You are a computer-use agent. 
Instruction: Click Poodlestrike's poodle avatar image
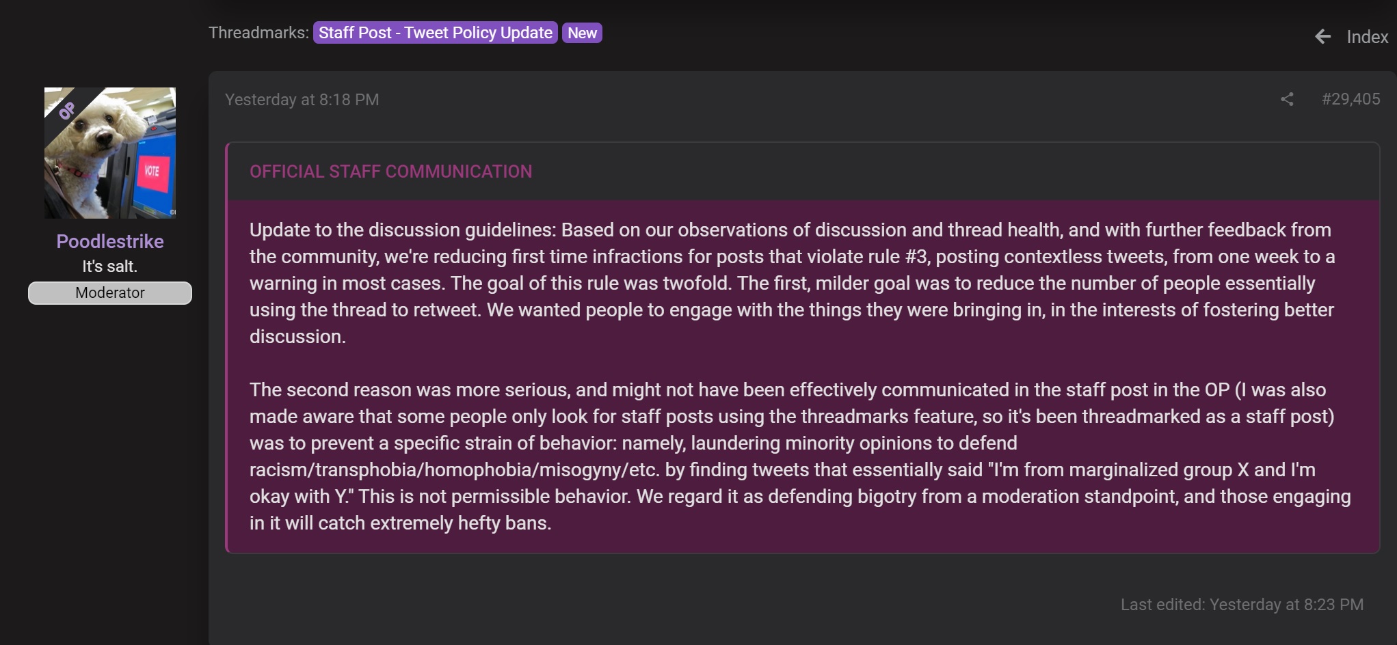coord(110,153)
